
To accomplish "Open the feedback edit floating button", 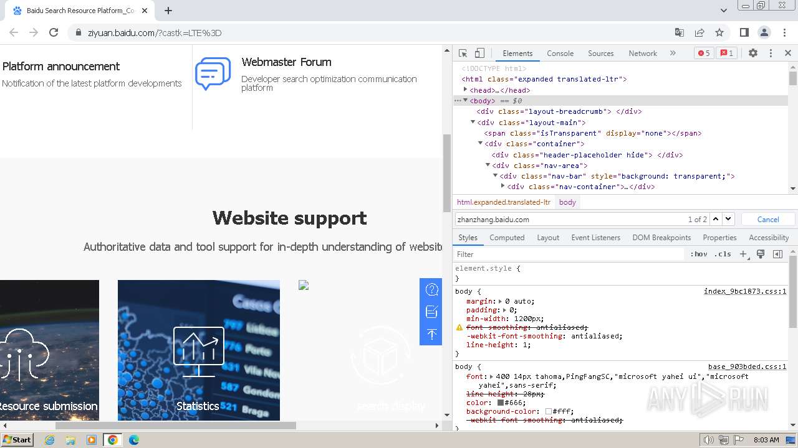I will click(x=431, y=312).
